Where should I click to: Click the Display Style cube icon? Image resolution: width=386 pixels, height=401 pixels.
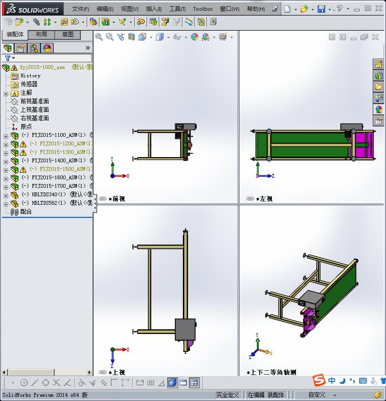coord(160,37)
